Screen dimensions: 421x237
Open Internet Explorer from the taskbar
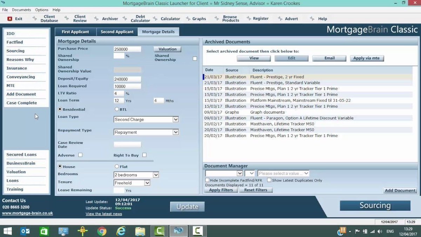tap(121, 231)
